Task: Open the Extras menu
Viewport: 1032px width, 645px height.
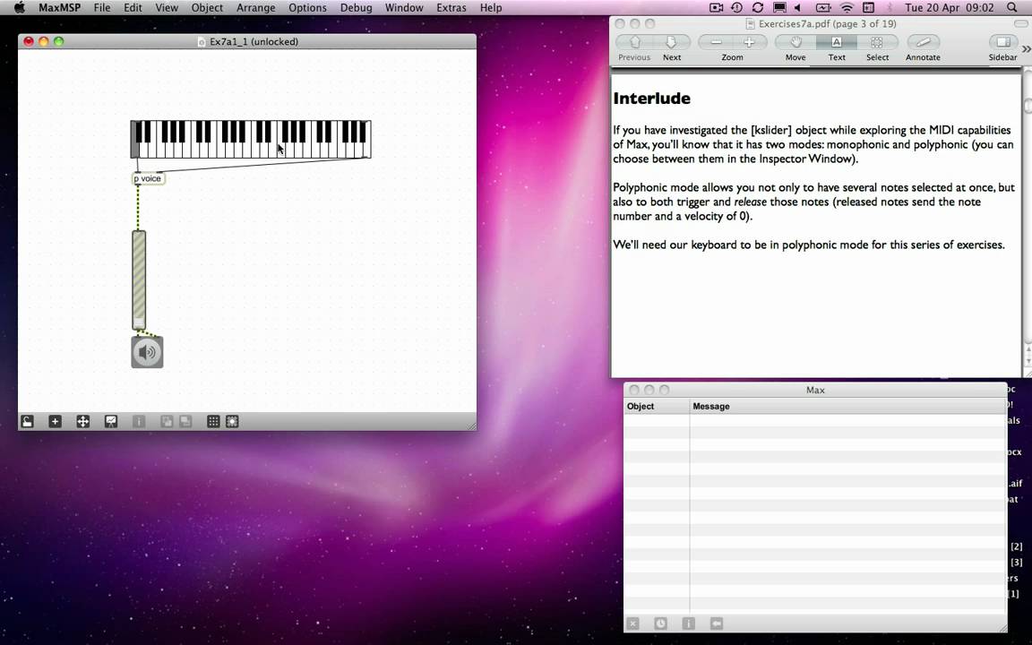Action: coord(451,8)
